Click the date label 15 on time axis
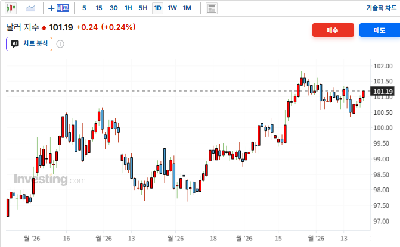This screenshot has height=247, width=400. tap(278, 239)
